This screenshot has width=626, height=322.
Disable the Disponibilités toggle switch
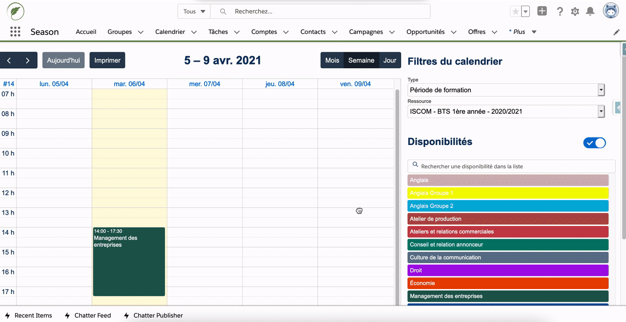tap(594, 143)
